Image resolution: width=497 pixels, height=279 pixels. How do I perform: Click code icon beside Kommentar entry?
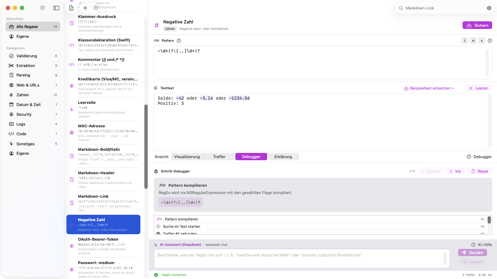tap(72, 65)
